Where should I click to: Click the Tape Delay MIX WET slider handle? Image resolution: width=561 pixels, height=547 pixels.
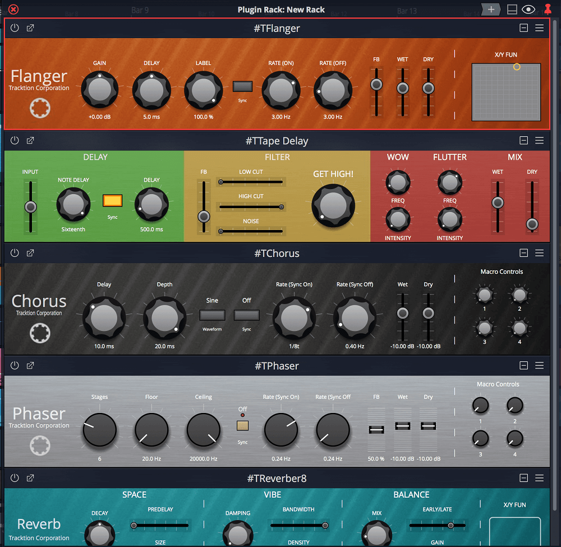tap(498, 203)
